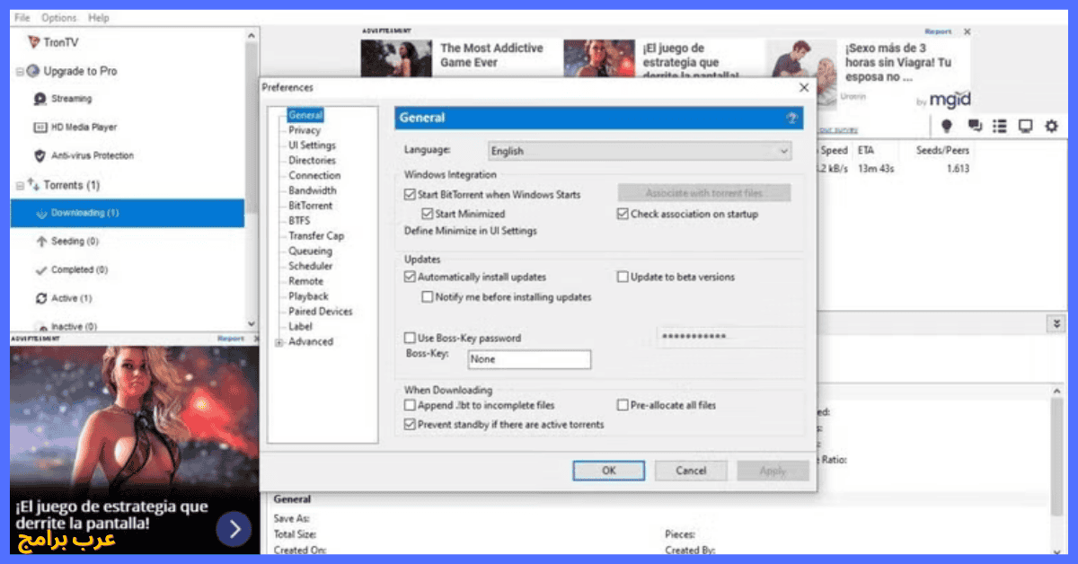Select Label in preferences tree
The width and height of the screenshot is (1078, 564).
301,327
